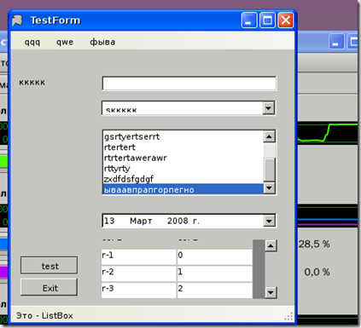Viewport: 361px width, 328px height.
Task: Click table scroll down arrow
Action: coord(271,292)
